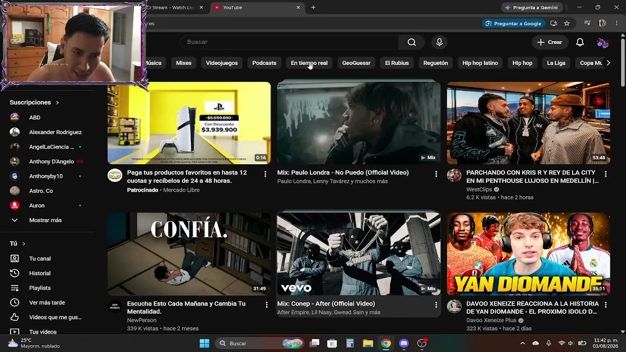
Task: Open Chrome media controls icon
Action: 587,23
